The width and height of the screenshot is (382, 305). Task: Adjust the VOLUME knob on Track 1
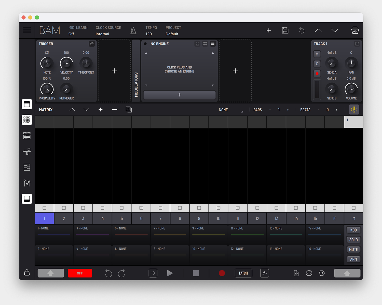(351, 89)
